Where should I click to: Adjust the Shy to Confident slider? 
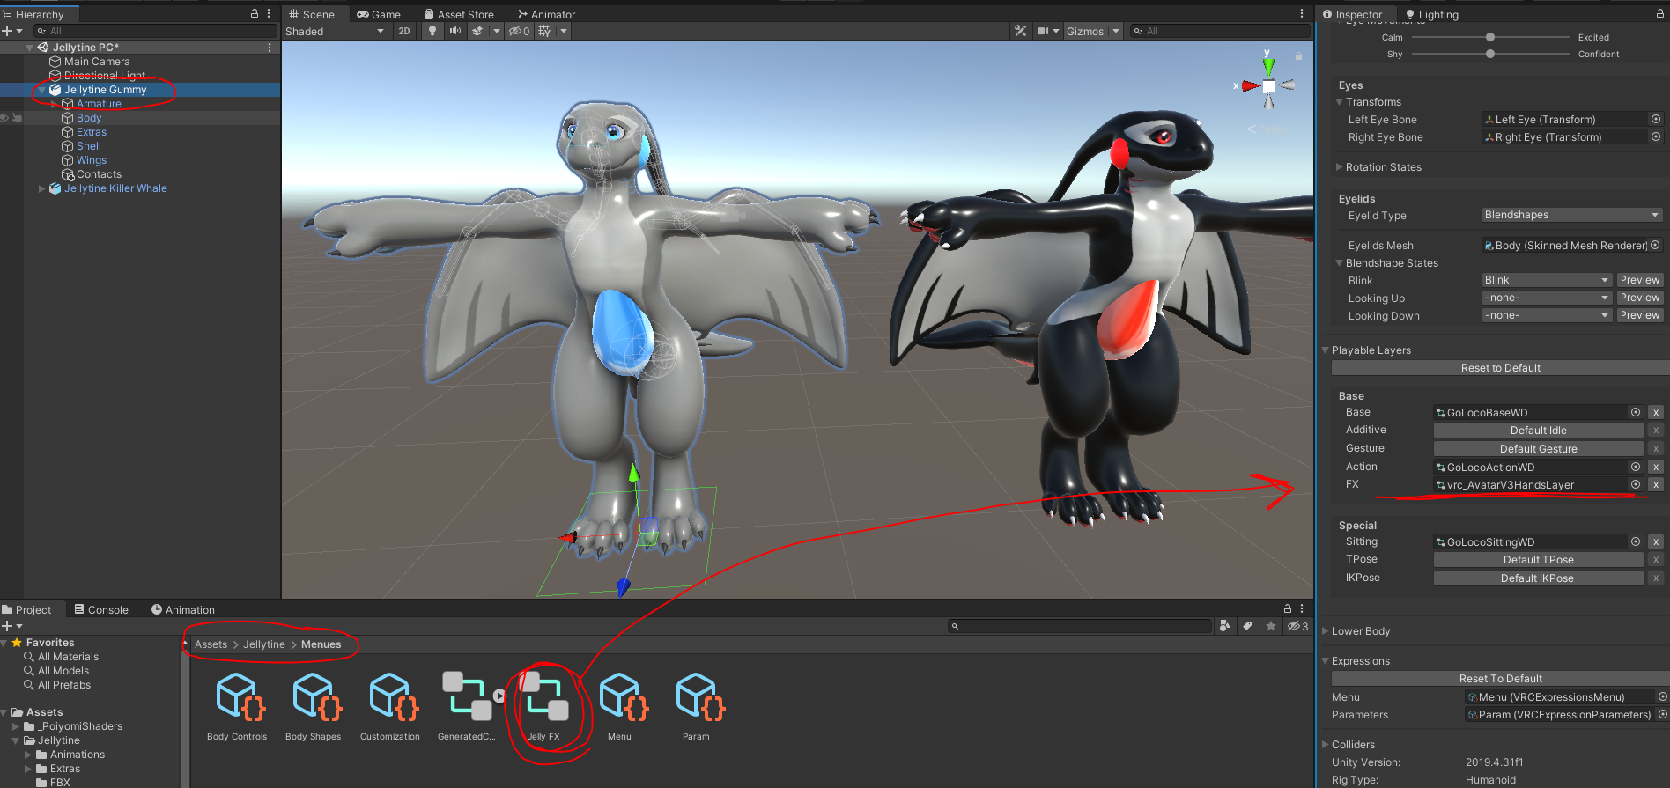pyautogui.click(x=1490, y=54)
